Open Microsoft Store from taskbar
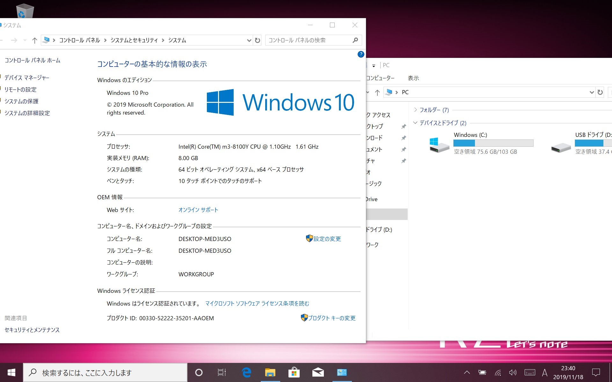This screenshot has height=382, width=612. (294, 372)
